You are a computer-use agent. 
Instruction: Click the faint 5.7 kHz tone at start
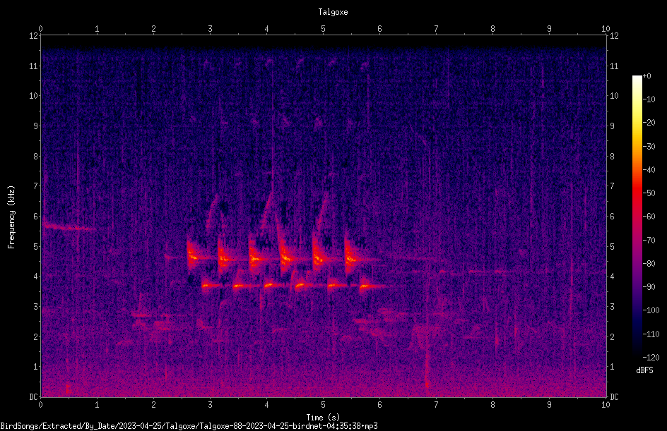coord(68,227)
